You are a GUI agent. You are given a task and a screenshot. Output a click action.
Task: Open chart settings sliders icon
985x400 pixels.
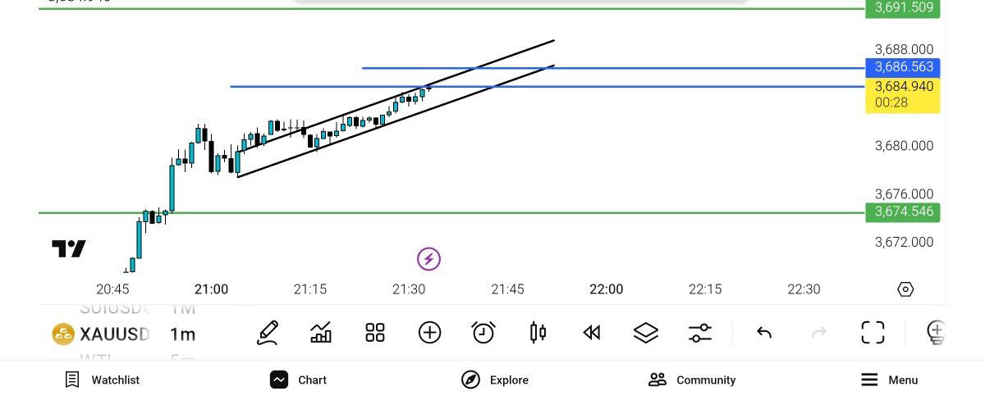click(x=700, y=332)
